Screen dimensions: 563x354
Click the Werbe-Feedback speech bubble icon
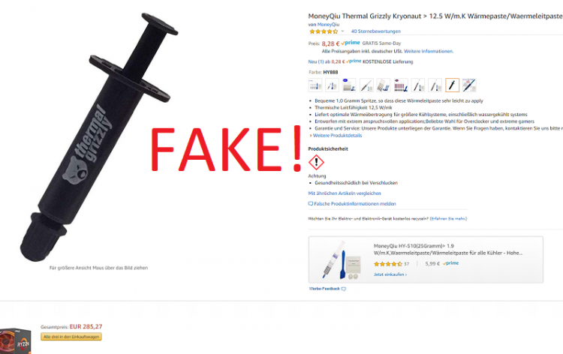pos(343,289)
